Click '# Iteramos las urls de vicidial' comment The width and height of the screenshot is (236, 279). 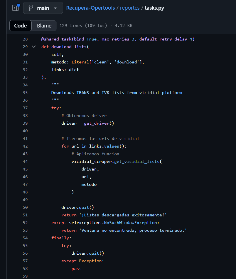[100, 139]
